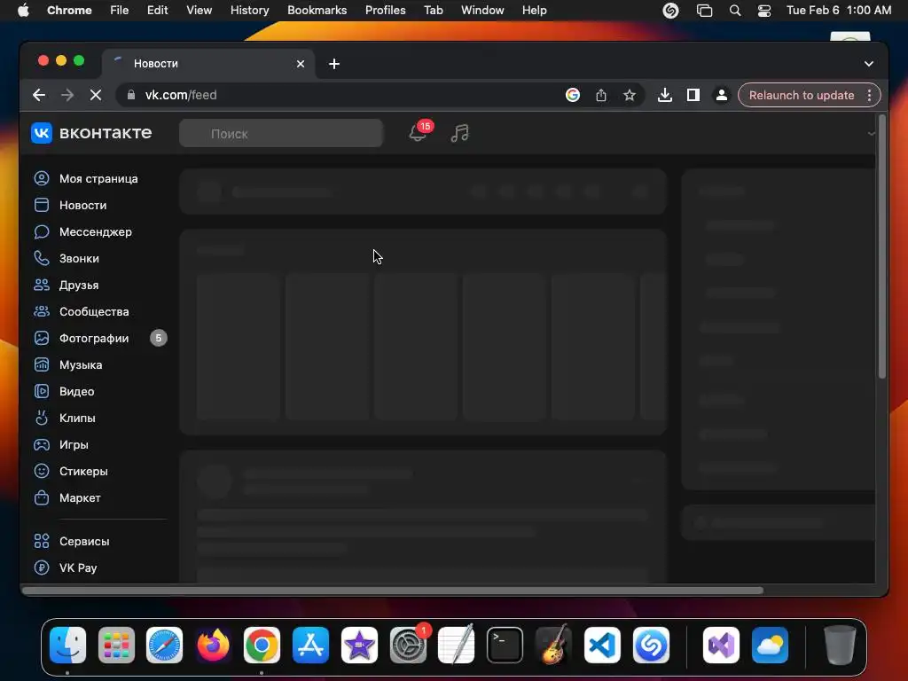Open the Window menu

click(482, 11)
